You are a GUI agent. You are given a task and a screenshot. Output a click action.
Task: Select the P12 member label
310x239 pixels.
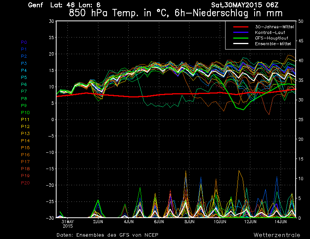25,126
